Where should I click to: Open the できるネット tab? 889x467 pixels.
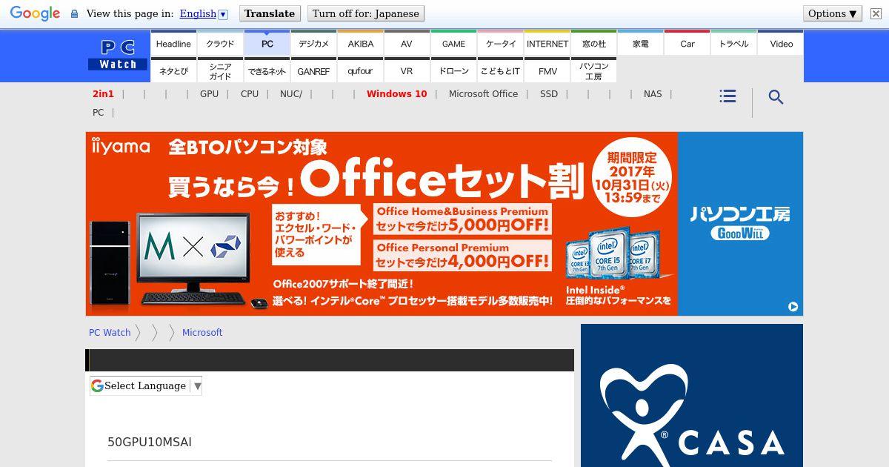pos(267,70)
